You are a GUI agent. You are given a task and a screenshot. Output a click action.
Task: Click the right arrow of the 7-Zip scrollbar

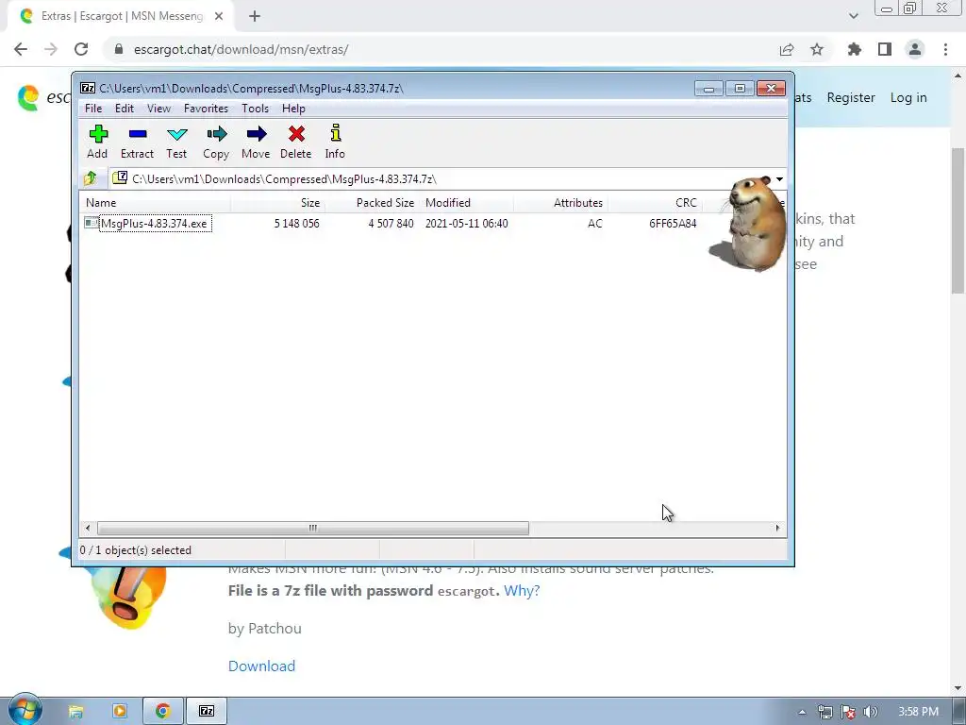(777, 529)
